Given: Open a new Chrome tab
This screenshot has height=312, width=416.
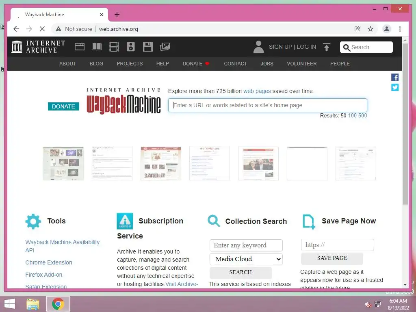Looking at the screenshot, I should (x=117, y=15).
